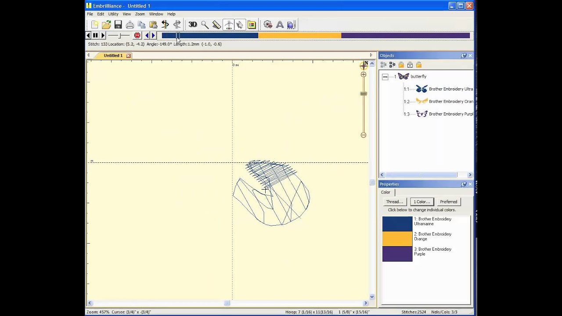Screen dimensions: 562x316
Task: Click the 1 Color... button
Action: (422, 202)
